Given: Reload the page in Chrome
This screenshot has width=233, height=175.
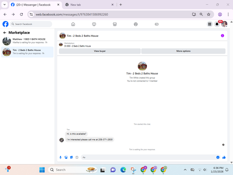Looking at the screenshot, I should tap(21, 14).
